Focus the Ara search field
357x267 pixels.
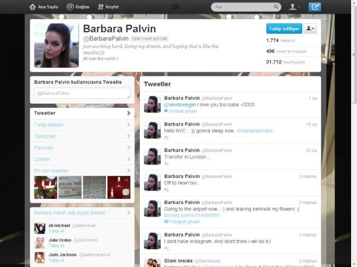coord(246,7)
